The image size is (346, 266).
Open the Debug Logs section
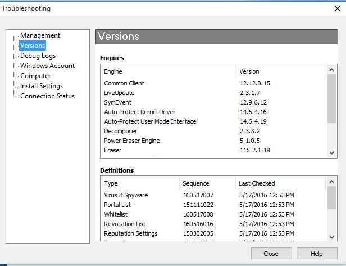(x=38, y=56)
